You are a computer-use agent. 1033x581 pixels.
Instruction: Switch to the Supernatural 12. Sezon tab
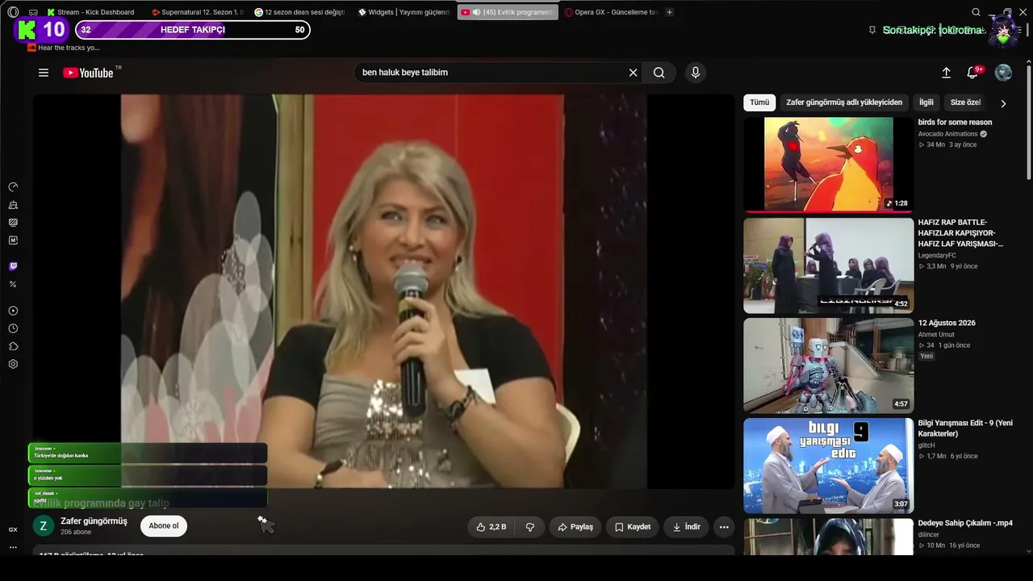coord(198,12)
